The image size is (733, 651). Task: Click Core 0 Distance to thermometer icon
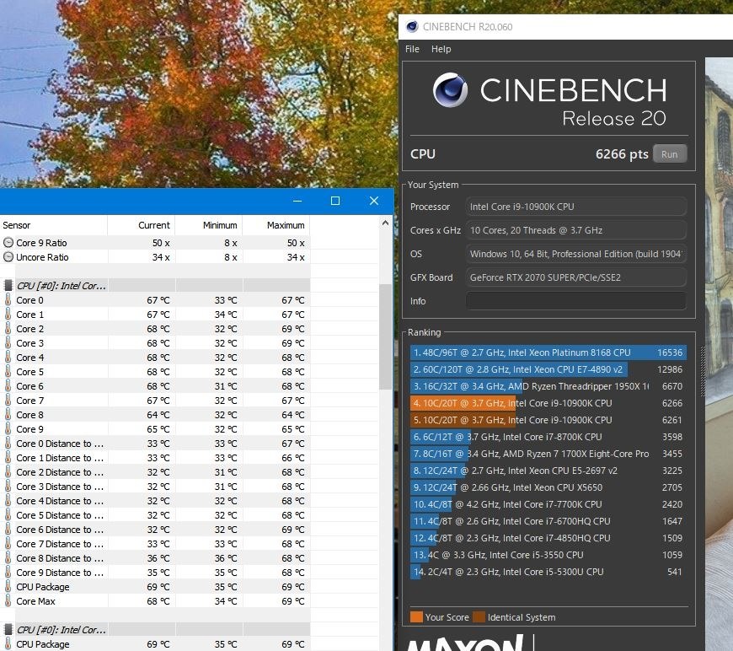click(x=8, y=444)
